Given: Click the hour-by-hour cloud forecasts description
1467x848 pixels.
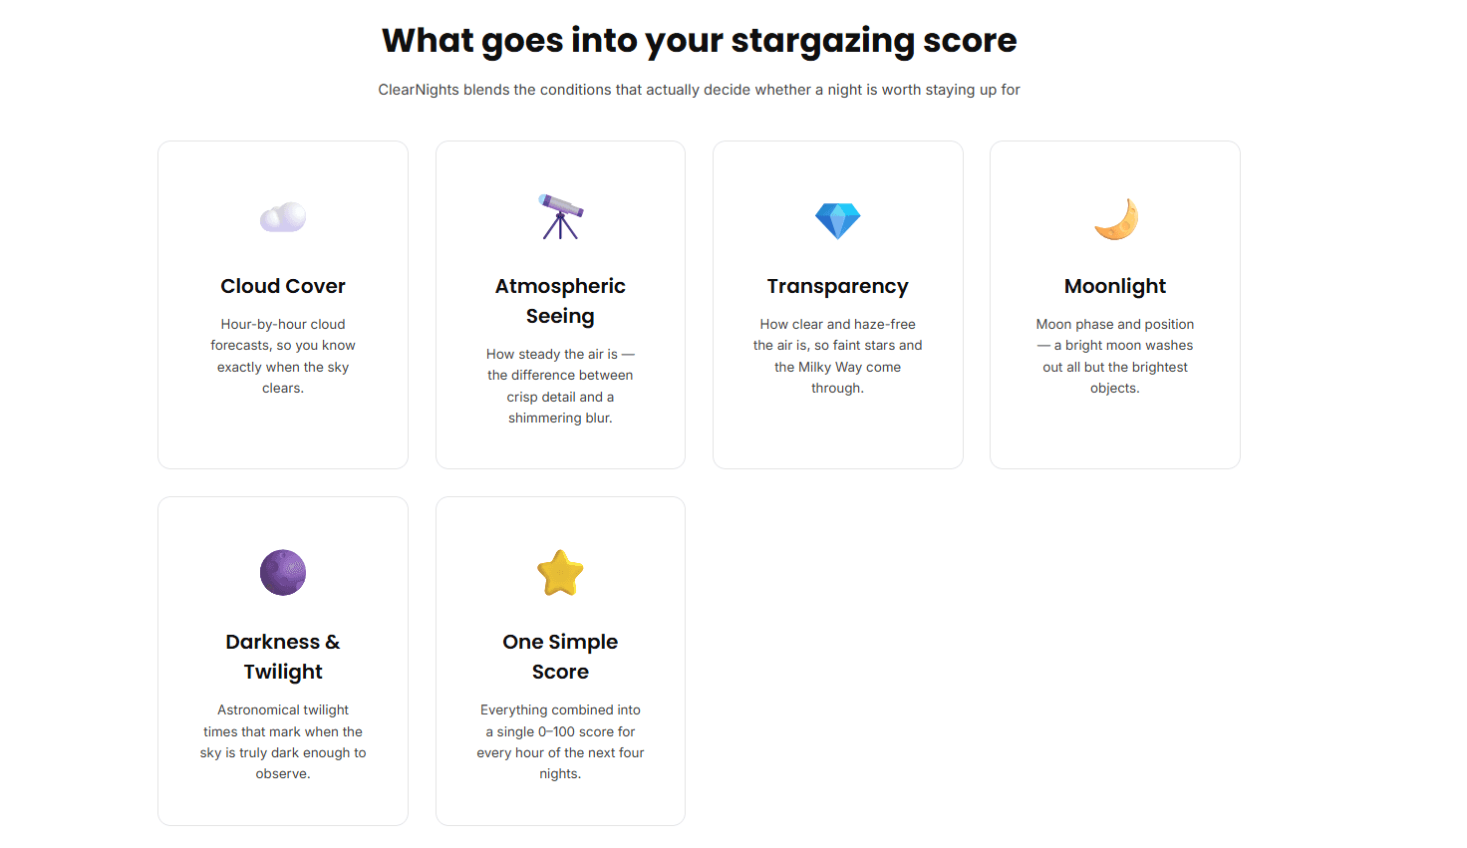Looking at the screenshot, I should [283, 356].
